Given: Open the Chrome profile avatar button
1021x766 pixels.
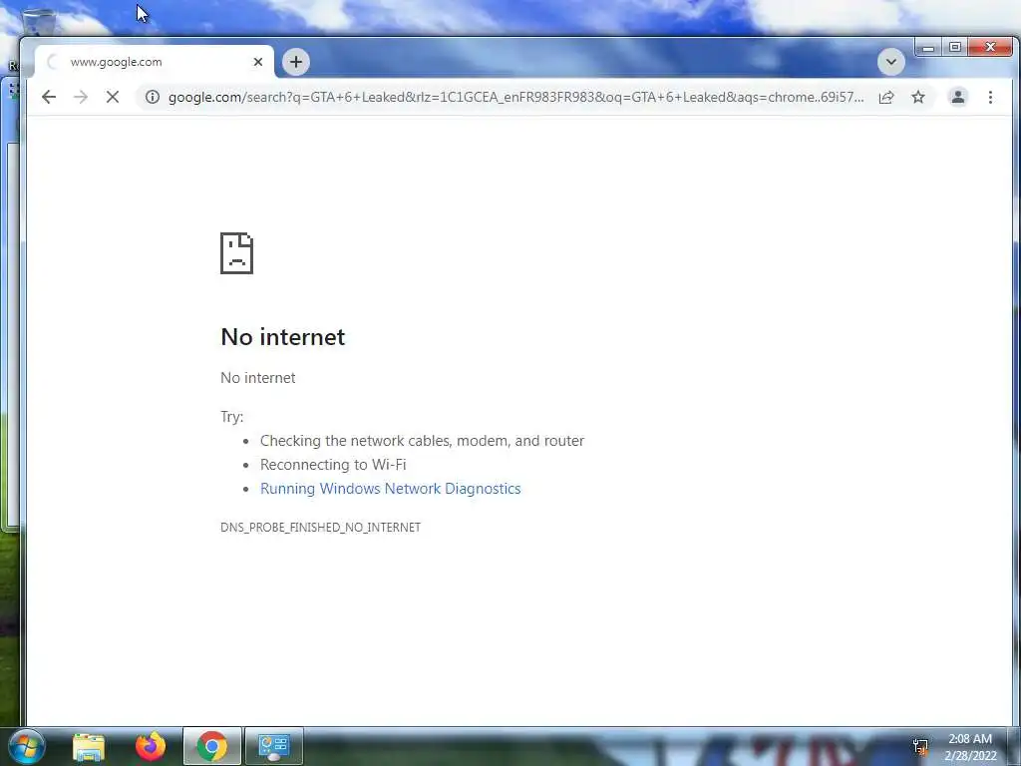Looking at the screenshot, I should (x=958, y=97).
